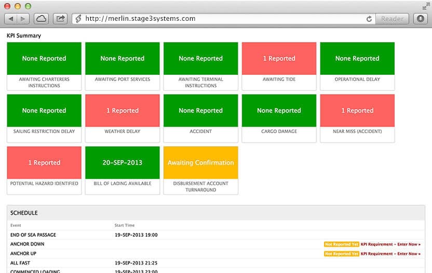432x273 pixels.
Task: Click the site icon beside the URL
Action: [78, 19]
